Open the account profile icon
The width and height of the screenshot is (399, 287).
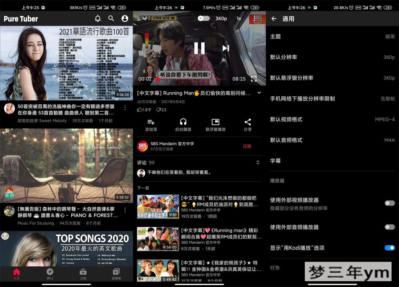point(125,19)
